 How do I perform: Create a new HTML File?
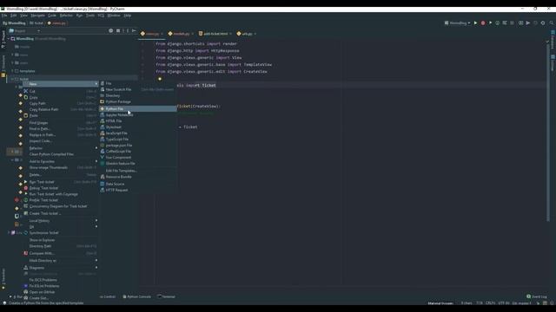coord(138,121)
